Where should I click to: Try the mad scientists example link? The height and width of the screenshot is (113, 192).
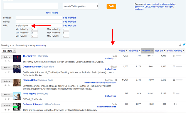point(157,7)
